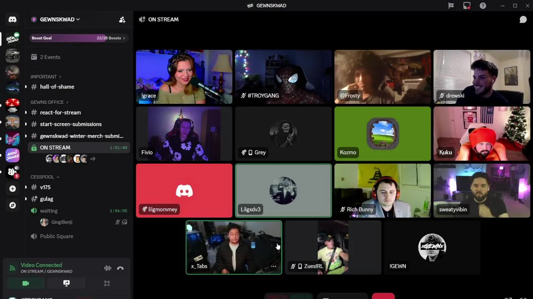Open Discover servers compass icon
The height and width of the screenshot is (299, 533).
pos(12,205)
